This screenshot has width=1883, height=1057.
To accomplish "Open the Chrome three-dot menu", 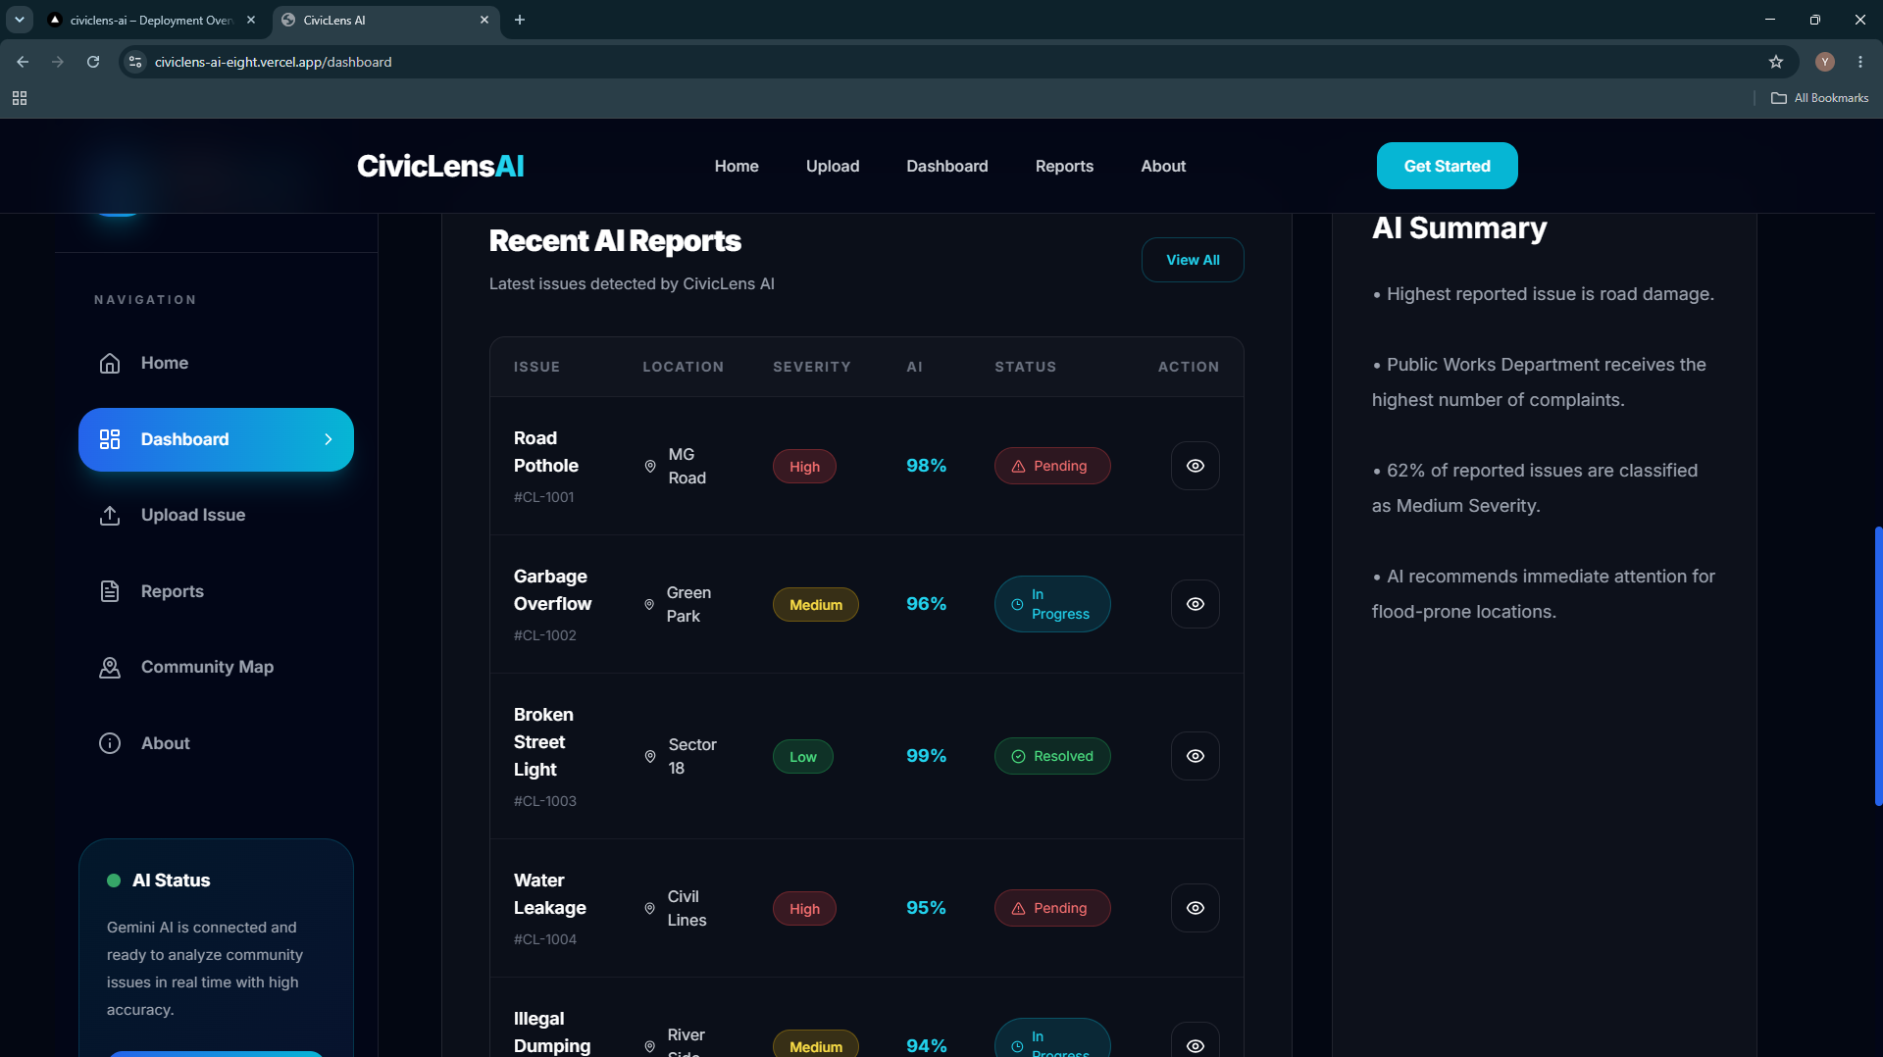I will pyautogui.click(x=1860, y=62).
